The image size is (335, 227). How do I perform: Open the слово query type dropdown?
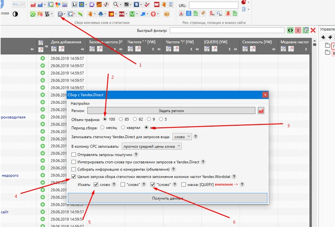182,137
